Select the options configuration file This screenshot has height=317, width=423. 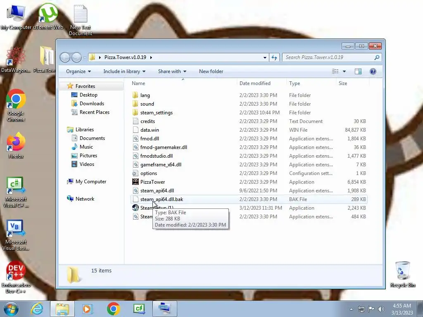coord(148,173)
